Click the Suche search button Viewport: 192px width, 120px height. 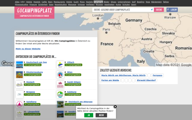pos(159,10)
